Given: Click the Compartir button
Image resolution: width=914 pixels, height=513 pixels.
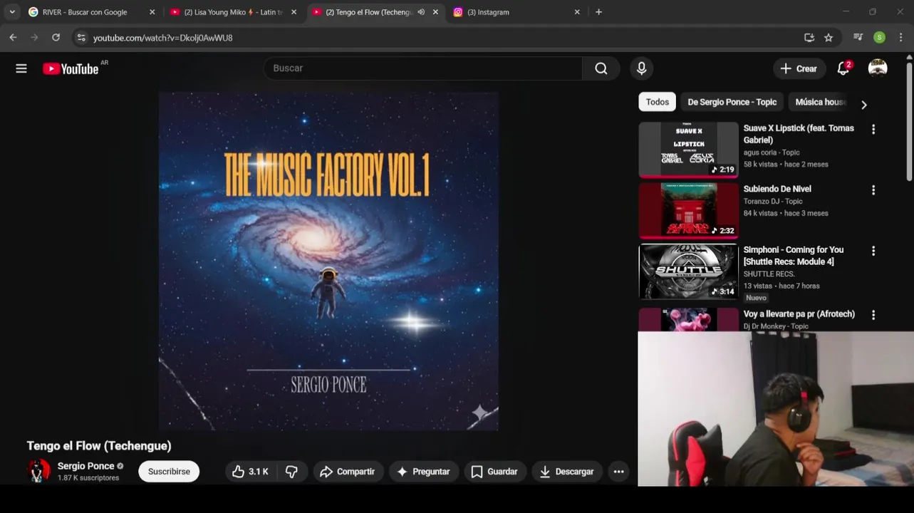Looking at the screenshot, I should pyautogui.click(x=348, y=472).
